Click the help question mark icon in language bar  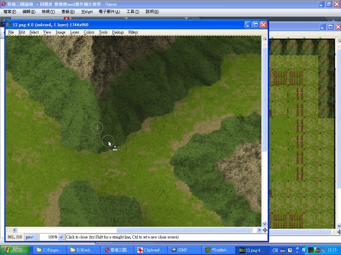290,250
